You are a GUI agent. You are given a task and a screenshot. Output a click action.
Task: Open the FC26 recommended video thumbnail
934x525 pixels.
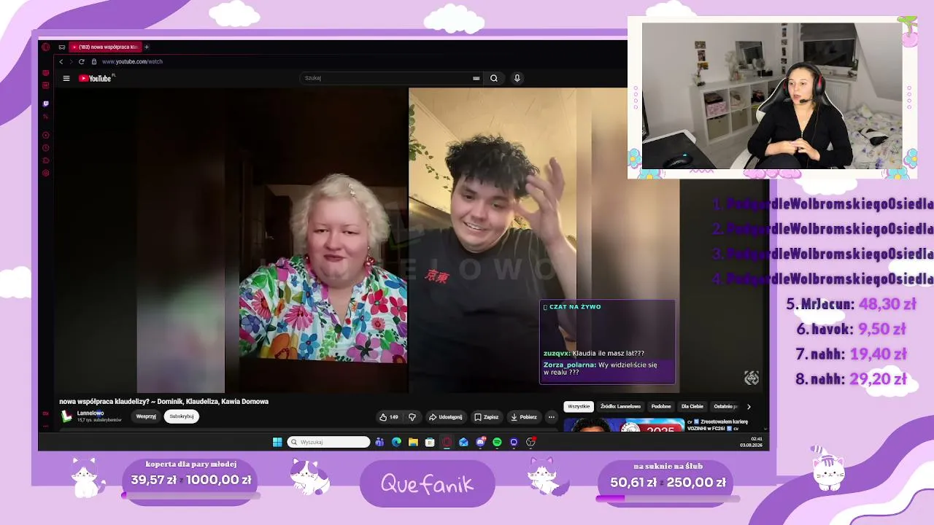coord(624,424)
